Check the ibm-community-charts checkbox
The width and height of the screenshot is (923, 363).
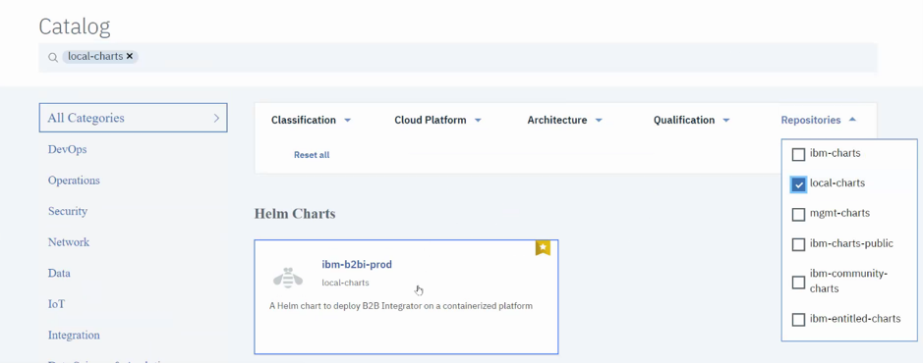click(x=798, y=283)
